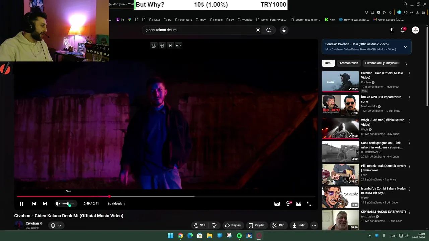The image size is (429, 241).
Task: Open the 'Bu videoda' chapters panel
Action: (x=116, y=204)
